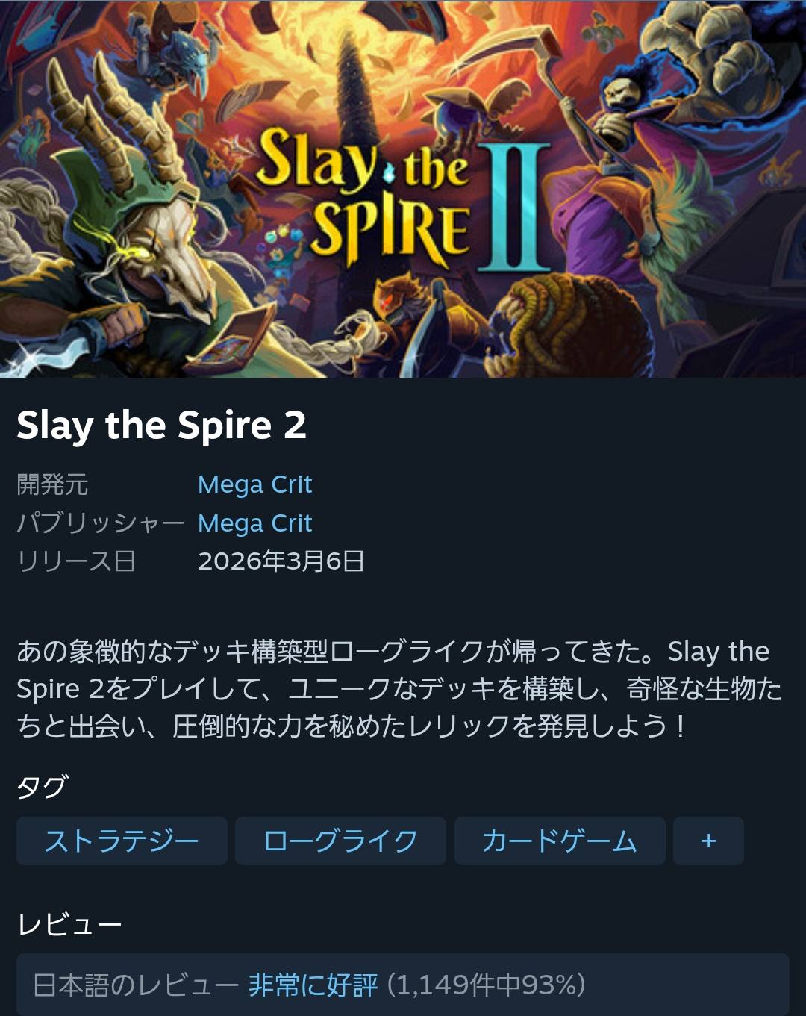Click the Slay the Spire 2 title heading
Image resolution: width=806 pixels, height=1016 pixels.
[x=161, y=426]
